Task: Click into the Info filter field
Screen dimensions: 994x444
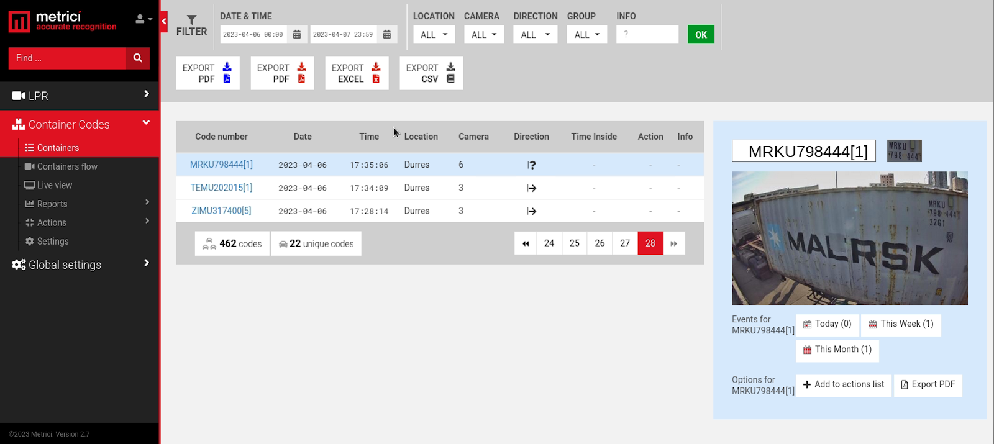Action: click(x=647, y=35)
